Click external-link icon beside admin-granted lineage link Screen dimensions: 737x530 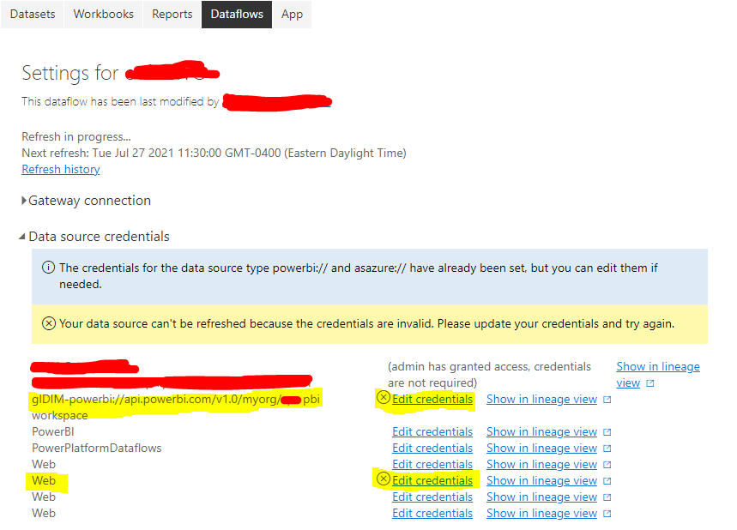pyautogui.click(x=650, y=383)
